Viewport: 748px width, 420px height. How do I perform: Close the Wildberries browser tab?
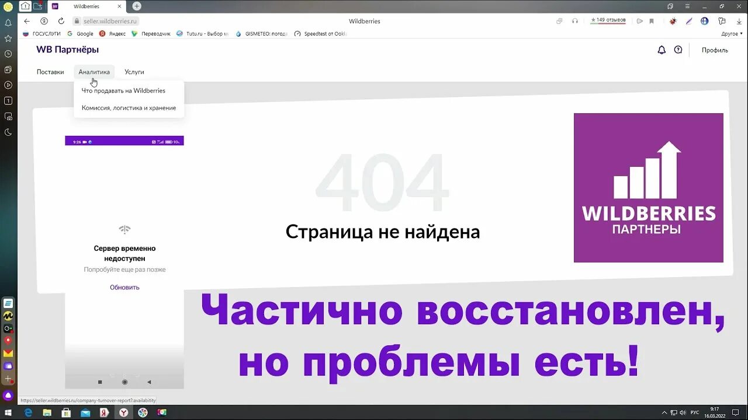pos(119,6)
